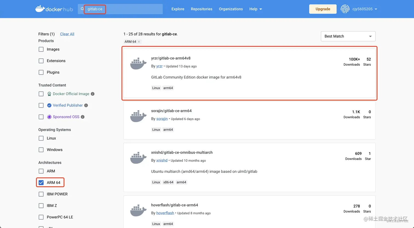Open hoverflash/gitlab-ce-arm64 repository title
Viewport: 414px width, 228px height.
pyautogui.click(x=174, y=205)
